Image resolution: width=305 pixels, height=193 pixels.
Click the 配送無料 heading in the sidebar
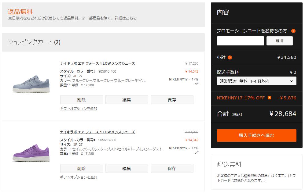click(229, 164)
